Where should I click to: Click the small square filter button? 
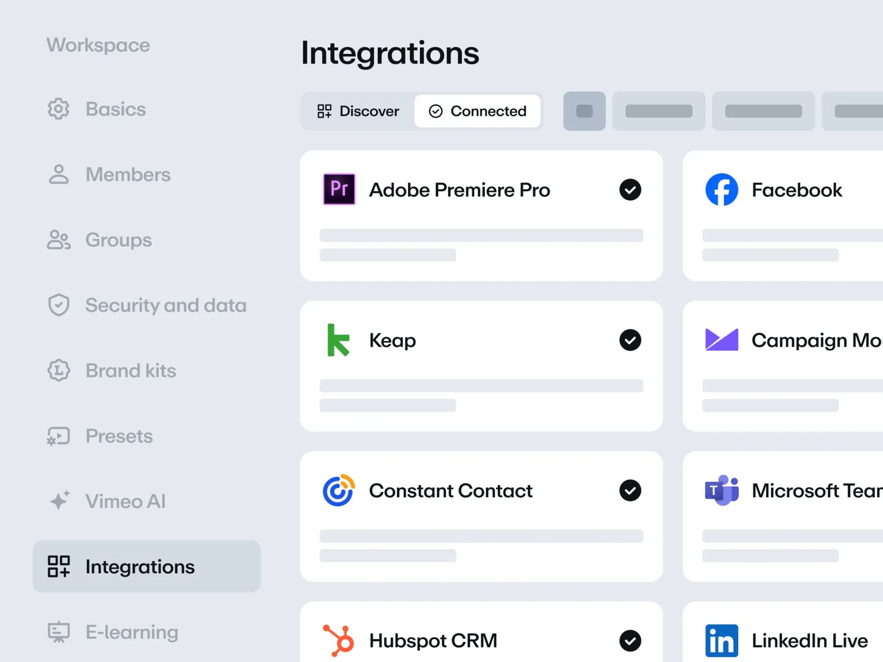pyautogui.click(x=584, y=111)
